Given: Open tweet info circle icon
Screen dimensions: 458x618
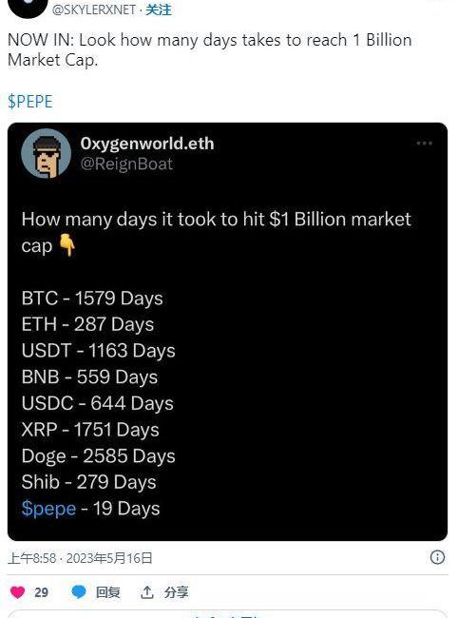Looking at the screenshot, I should click(x=437, y=557).
